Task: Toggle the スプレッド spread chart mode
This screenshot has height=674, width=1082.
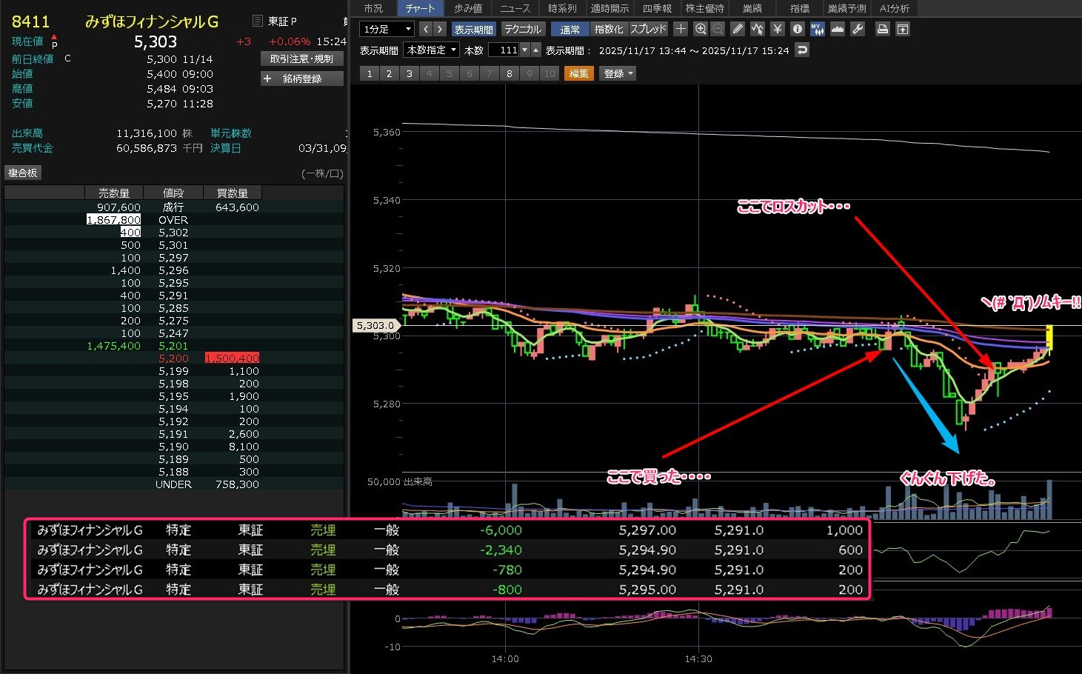Action: [648, 29]
